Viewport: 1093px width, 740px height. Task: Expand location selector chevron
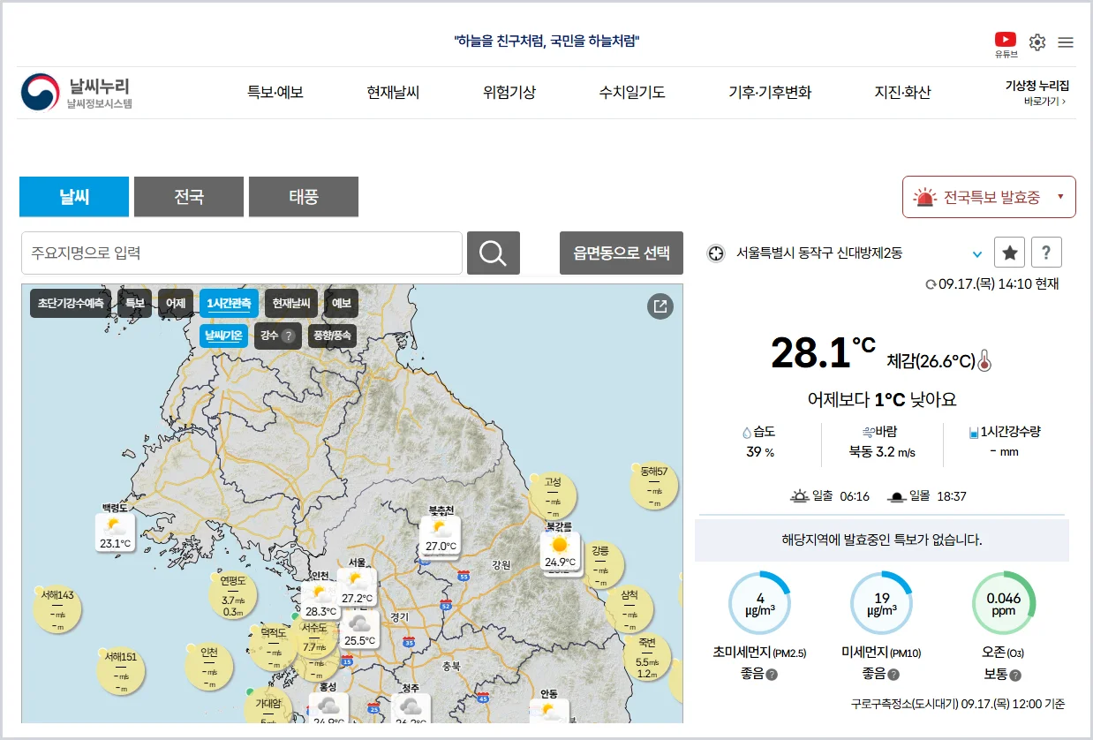[x=977, y=254]
